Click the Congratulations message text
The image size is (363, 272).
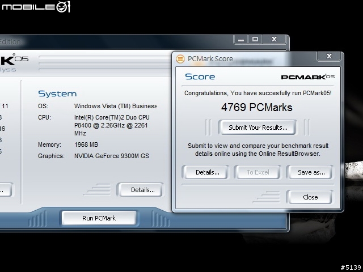pos(258,93)
